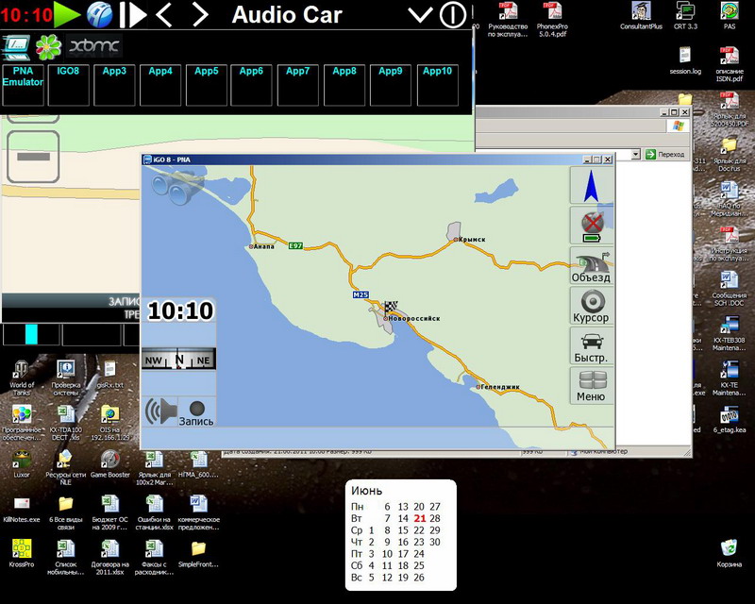The width and height of the screenshot is (755, 604).
Task: Click the play/pause step button
Action: [133, 14]
